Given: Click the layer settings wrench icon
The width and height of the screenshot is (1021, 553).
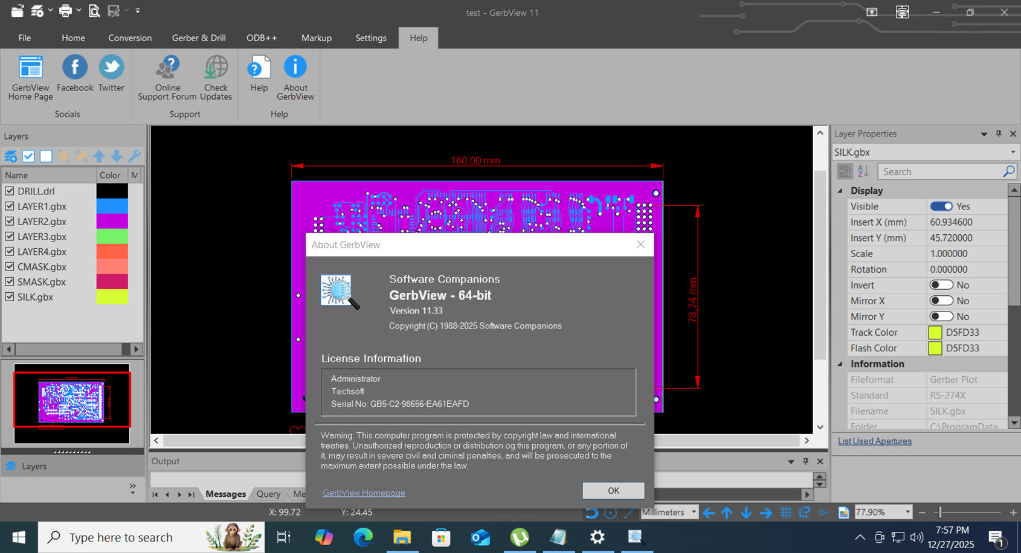Looking at the screenshot, I should [x=134, y=156].
